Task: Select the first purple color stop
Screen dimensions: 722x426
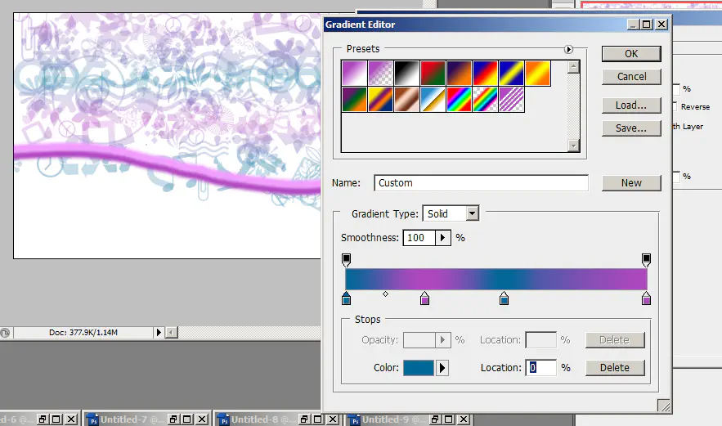Action: (x=424, y=299)
